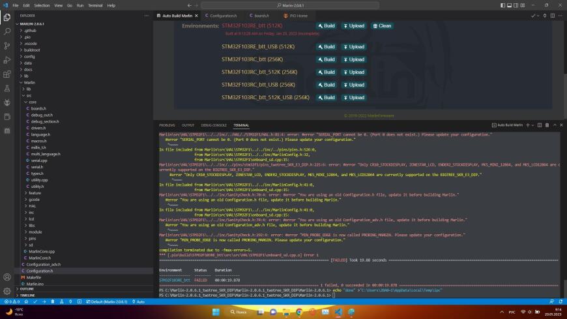Click the Auto port selector in status bar
This screenshot has width=567, height=319.
[138, 301]
